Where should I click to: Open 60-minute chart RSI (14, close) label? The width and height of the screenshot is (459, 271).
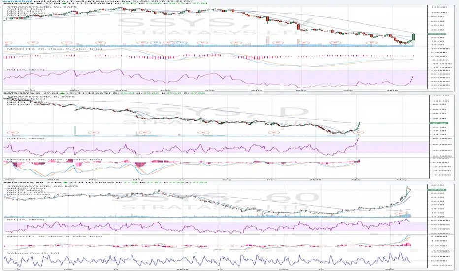[x=26, y=219]
